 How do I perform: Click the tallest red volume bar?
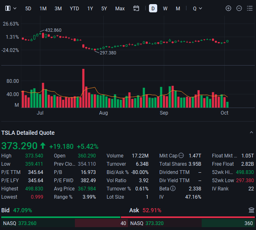pos(84,88)
